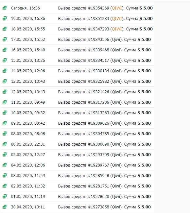
Task: Click the coin icon beside Сегодня, 16:36
Action: click(x=5, y=8)
